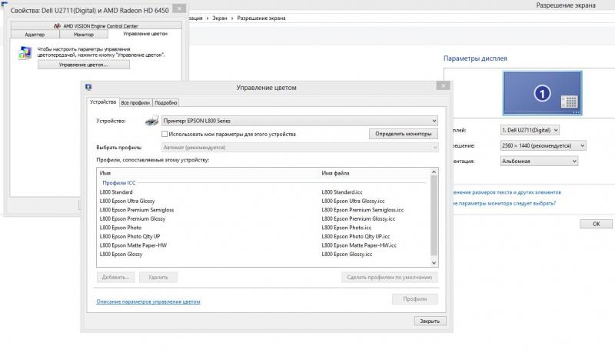Click the color management icon in properties dialog
615x353 pixels.
coord(25,52)
